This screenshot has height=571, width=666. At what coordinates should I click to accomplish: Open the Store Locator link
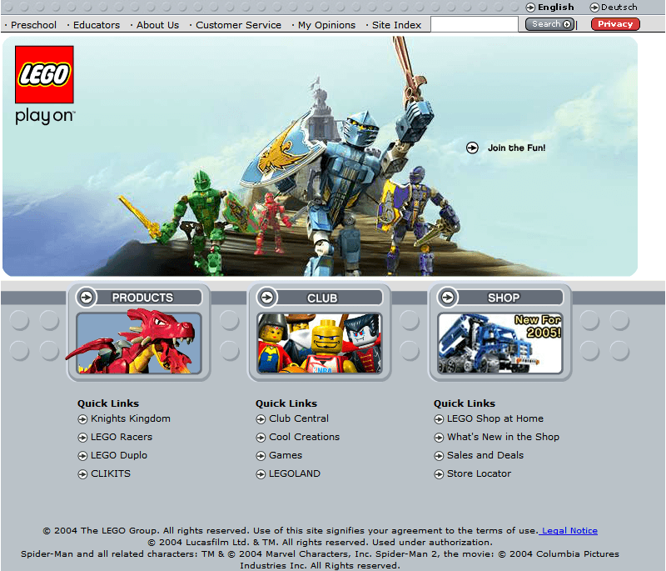click(x=479, y=473)
